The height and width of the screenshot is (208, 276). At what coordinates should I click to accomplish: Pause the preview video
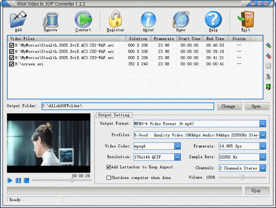18,180
